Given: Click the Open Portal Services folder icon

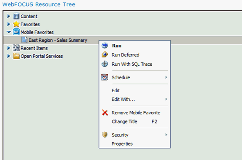Looking at the screenshot, I should point(16,56).
